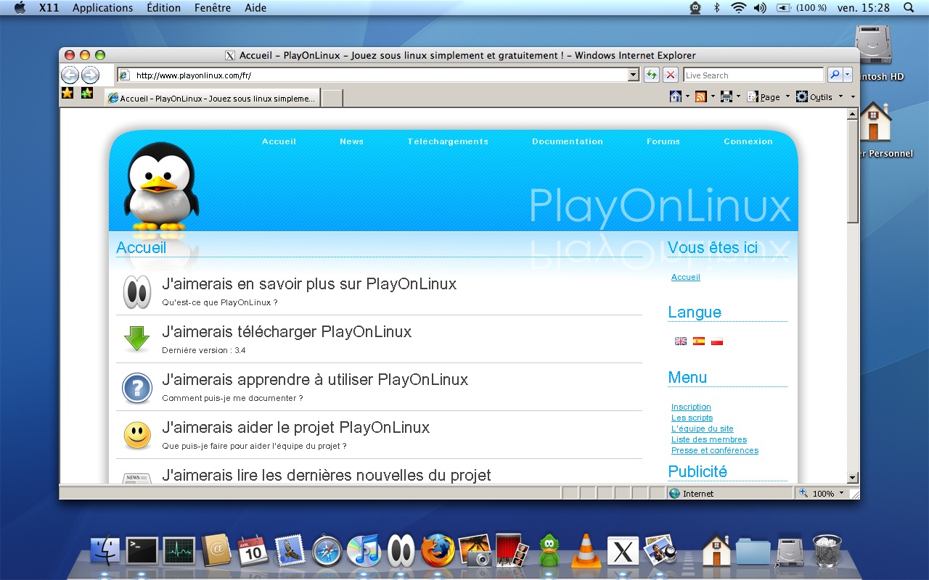The height and width of the screenshot is (580, 929).
Task: Open VLC traffic cone in the Dock
Action: (x=585, y=551)
